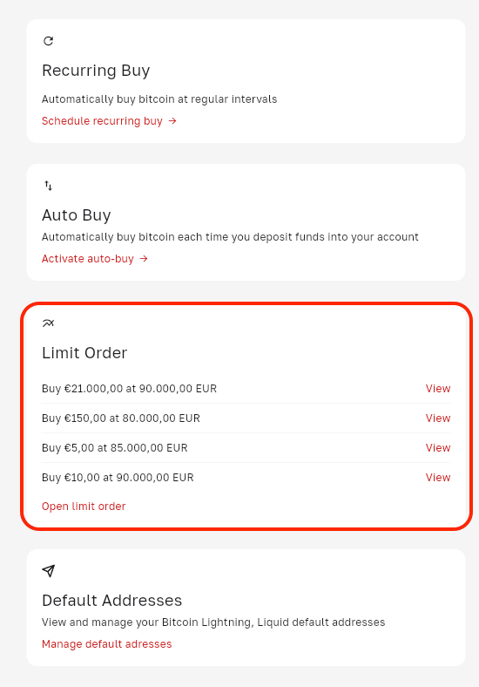Activate auto-buy via its link
The height and width of the screenshot is (687, 479).
pos(88,259)
